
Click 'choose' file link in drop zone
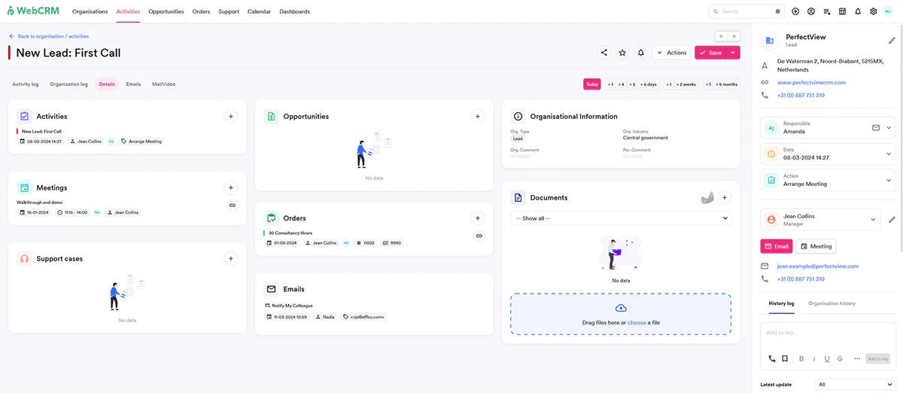coord(637,322)
